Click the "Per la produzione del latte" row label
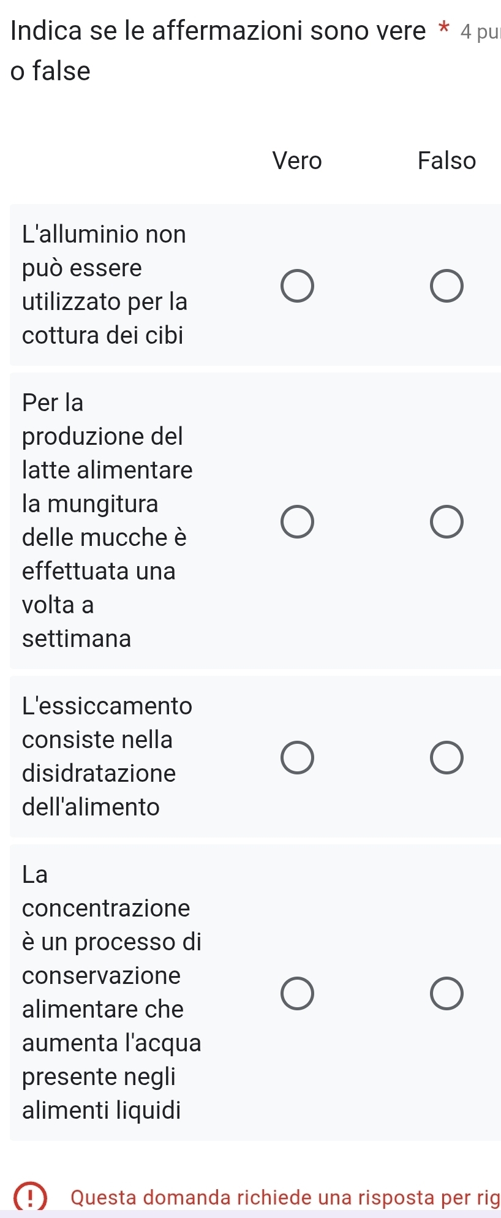Viewport: 501px width, 1218px height. [107, 521]
